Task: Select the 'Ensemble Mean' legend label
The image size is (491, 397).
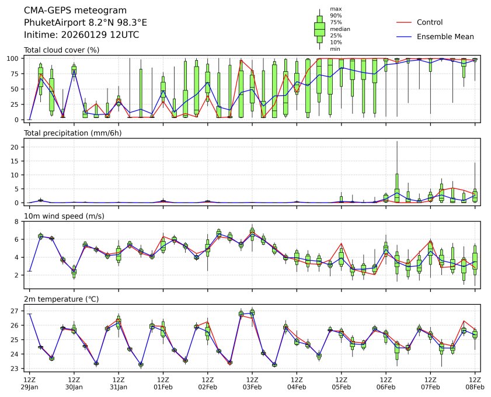Action: pyautogui.click(x=445, y=36)
